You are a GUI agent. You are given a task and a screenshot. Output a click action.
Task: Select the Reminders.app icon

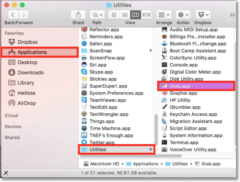pos(84,36)
